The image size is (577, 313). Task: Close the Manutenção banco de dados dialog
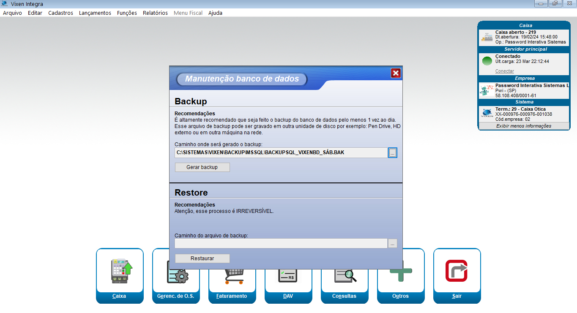pos(396,73)
